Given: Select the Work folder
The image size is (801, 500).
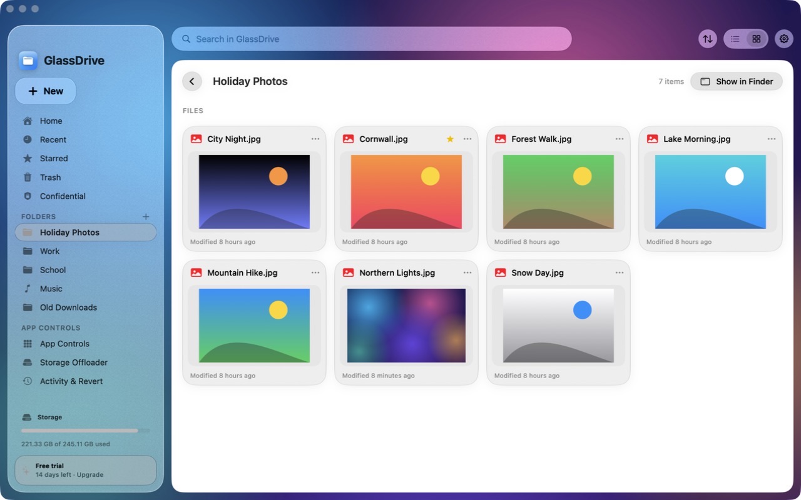Looking at the screenshot, I should (86, 251).
